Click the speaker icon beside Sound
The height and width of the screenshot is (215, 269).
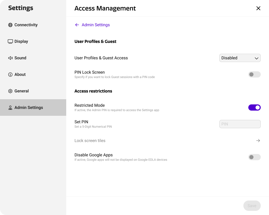pos(10,58)
